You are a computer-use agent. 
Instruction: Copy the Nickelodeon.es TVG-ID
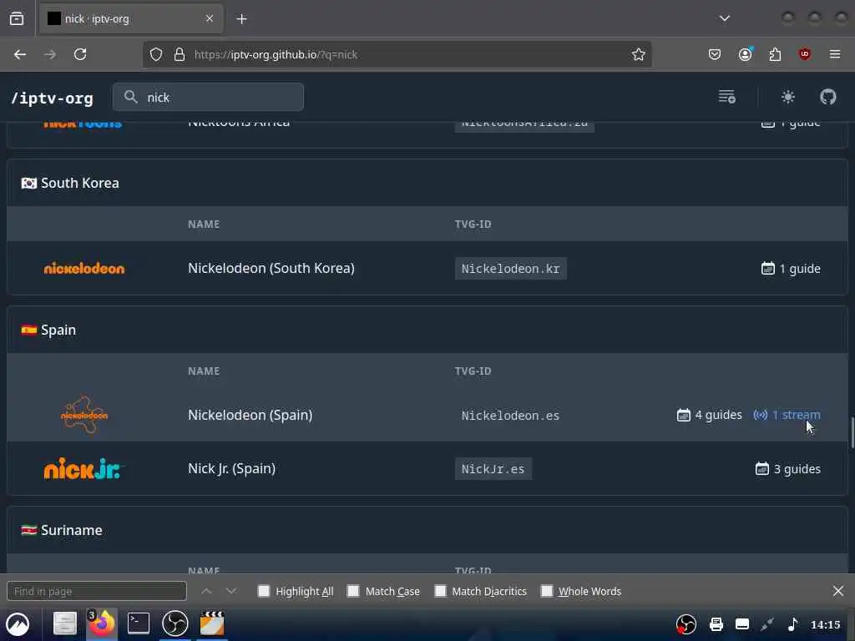click(x=510, y=416)
